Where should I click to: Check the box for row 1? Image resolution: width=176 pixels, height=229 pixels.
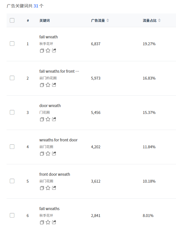(12, 44)
